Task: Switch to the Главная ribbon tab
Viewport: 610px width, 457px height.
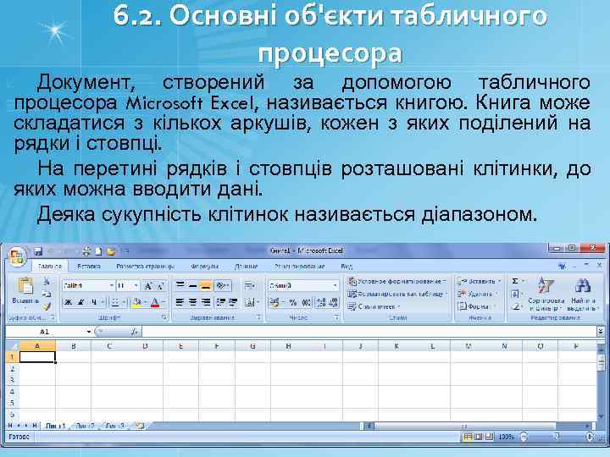Action: point(50,267)
